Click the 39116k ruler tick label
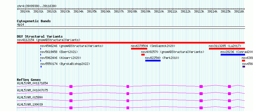This screenshot has width=253, height=111. 239,11
